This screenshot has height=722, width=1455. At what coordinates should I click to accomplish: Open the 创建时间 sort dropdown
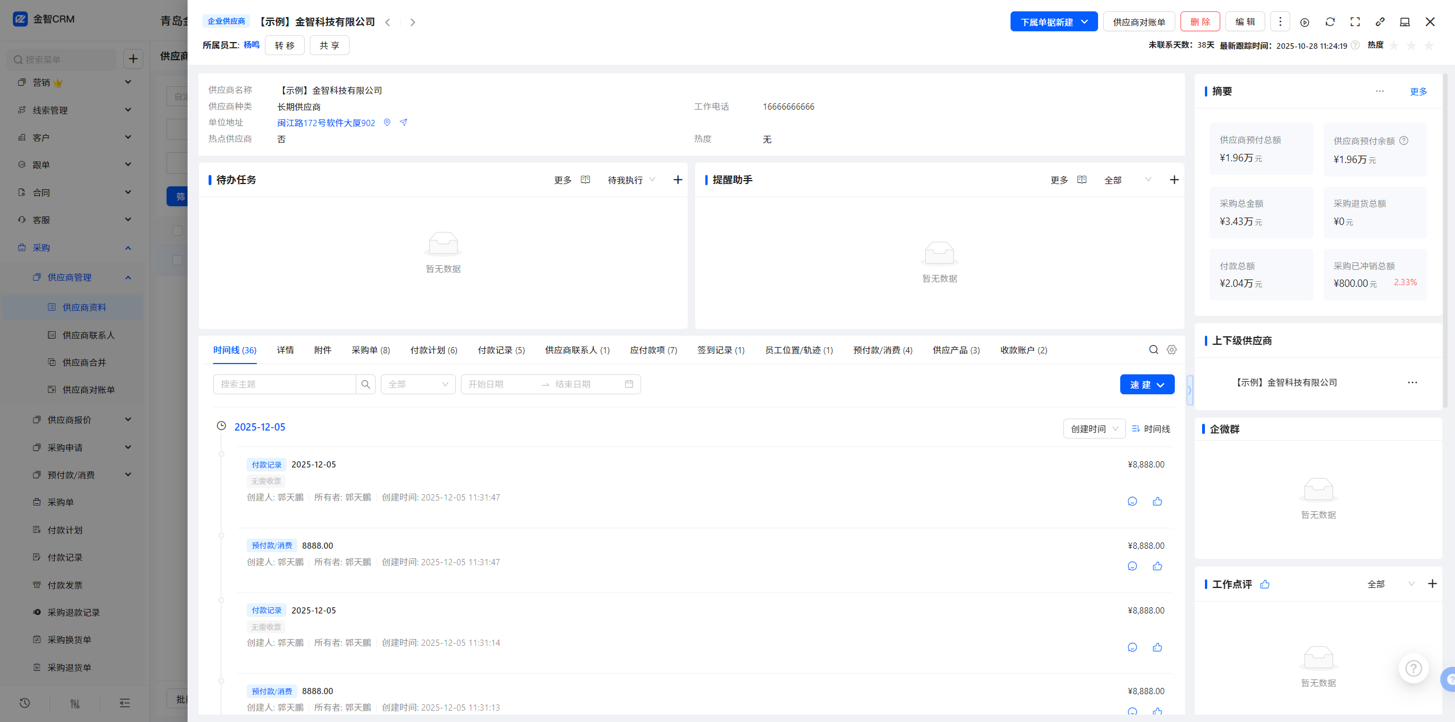click(1094, 429)
